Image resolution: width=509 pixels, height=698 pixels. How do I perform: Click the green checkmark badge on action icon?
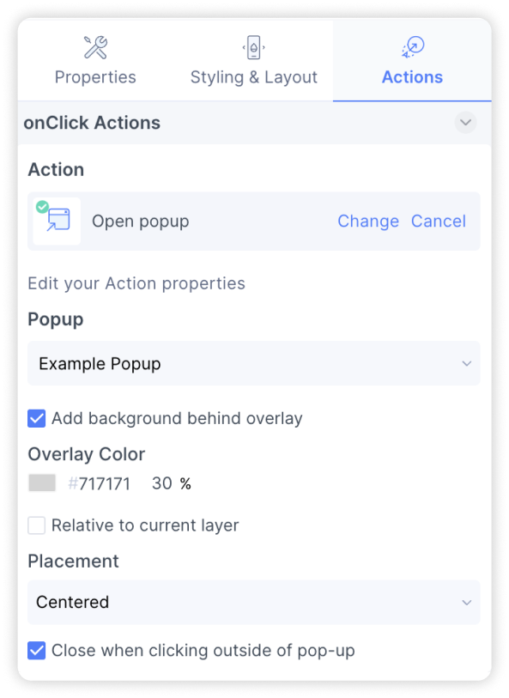(x=42, y=207)
